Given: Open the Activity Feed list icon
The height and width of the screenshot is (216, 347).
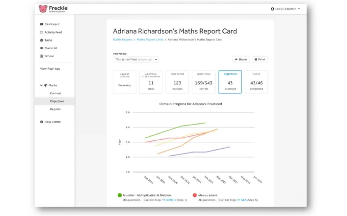Looking at the screenshot, I should pyautogui.click(x=42, y=32).
